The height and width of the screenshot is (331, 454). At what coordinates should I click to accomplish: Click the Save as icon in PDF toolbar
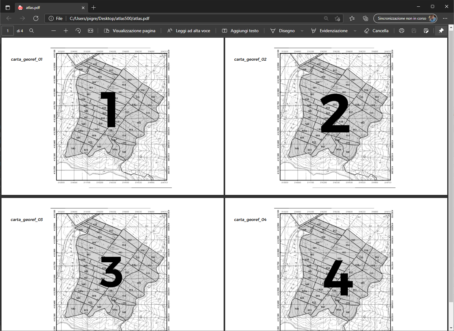(x=426, y=31)
